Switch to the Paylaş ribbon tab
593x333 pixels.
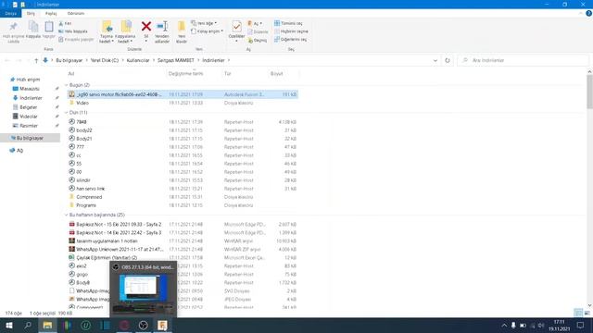point(51,13)
